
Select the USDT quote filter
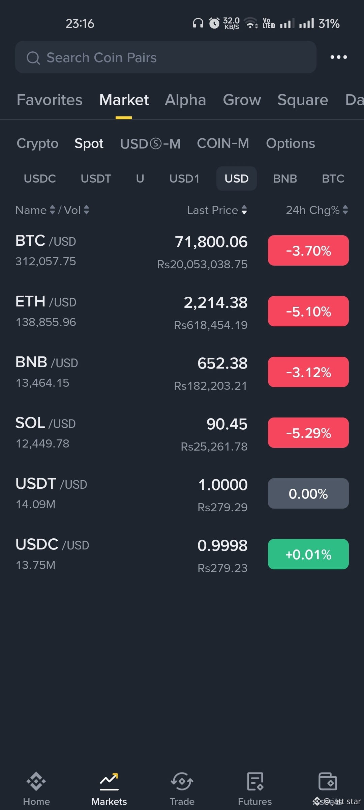click(x=96, y=179)
